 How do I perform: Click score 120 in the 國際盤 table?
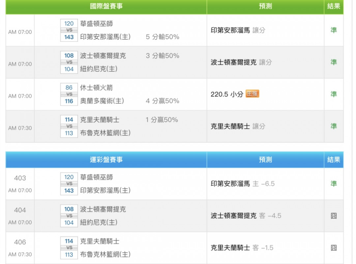69,23
